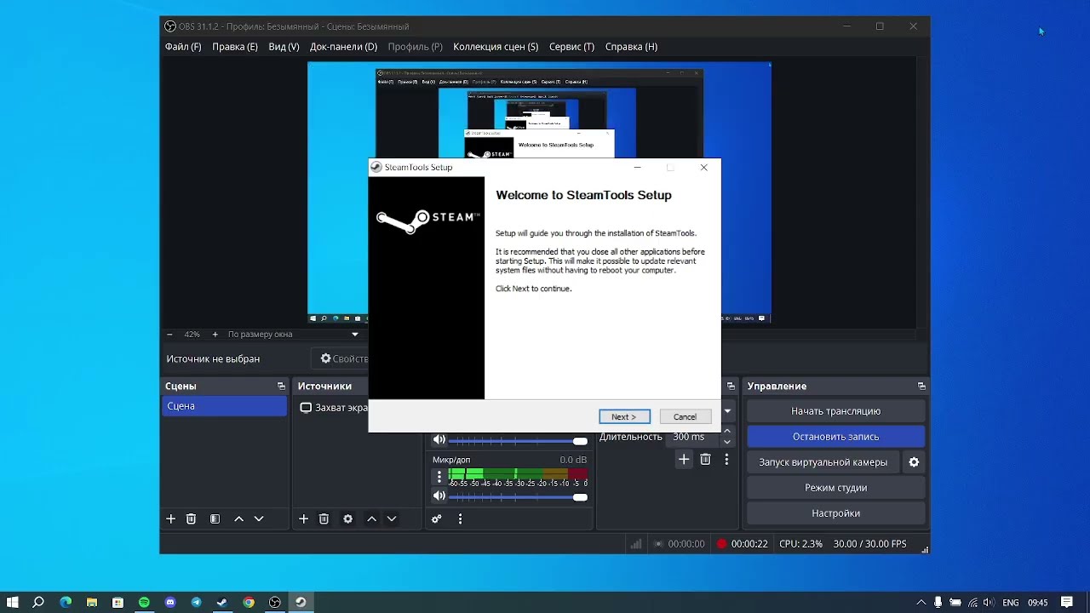Open Telegram from the Windows taskbar
1090x613 pixels.
click(x=197, y=602)
